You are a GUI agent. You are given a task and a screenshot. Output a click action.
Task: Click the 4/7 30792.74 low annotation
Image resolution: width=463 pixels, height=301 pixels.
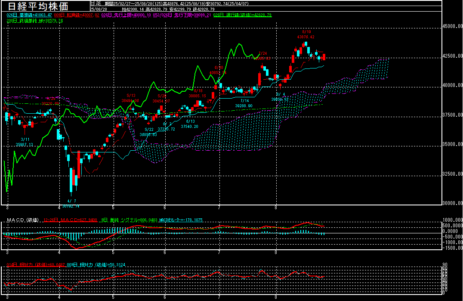(x=71, y=204)
